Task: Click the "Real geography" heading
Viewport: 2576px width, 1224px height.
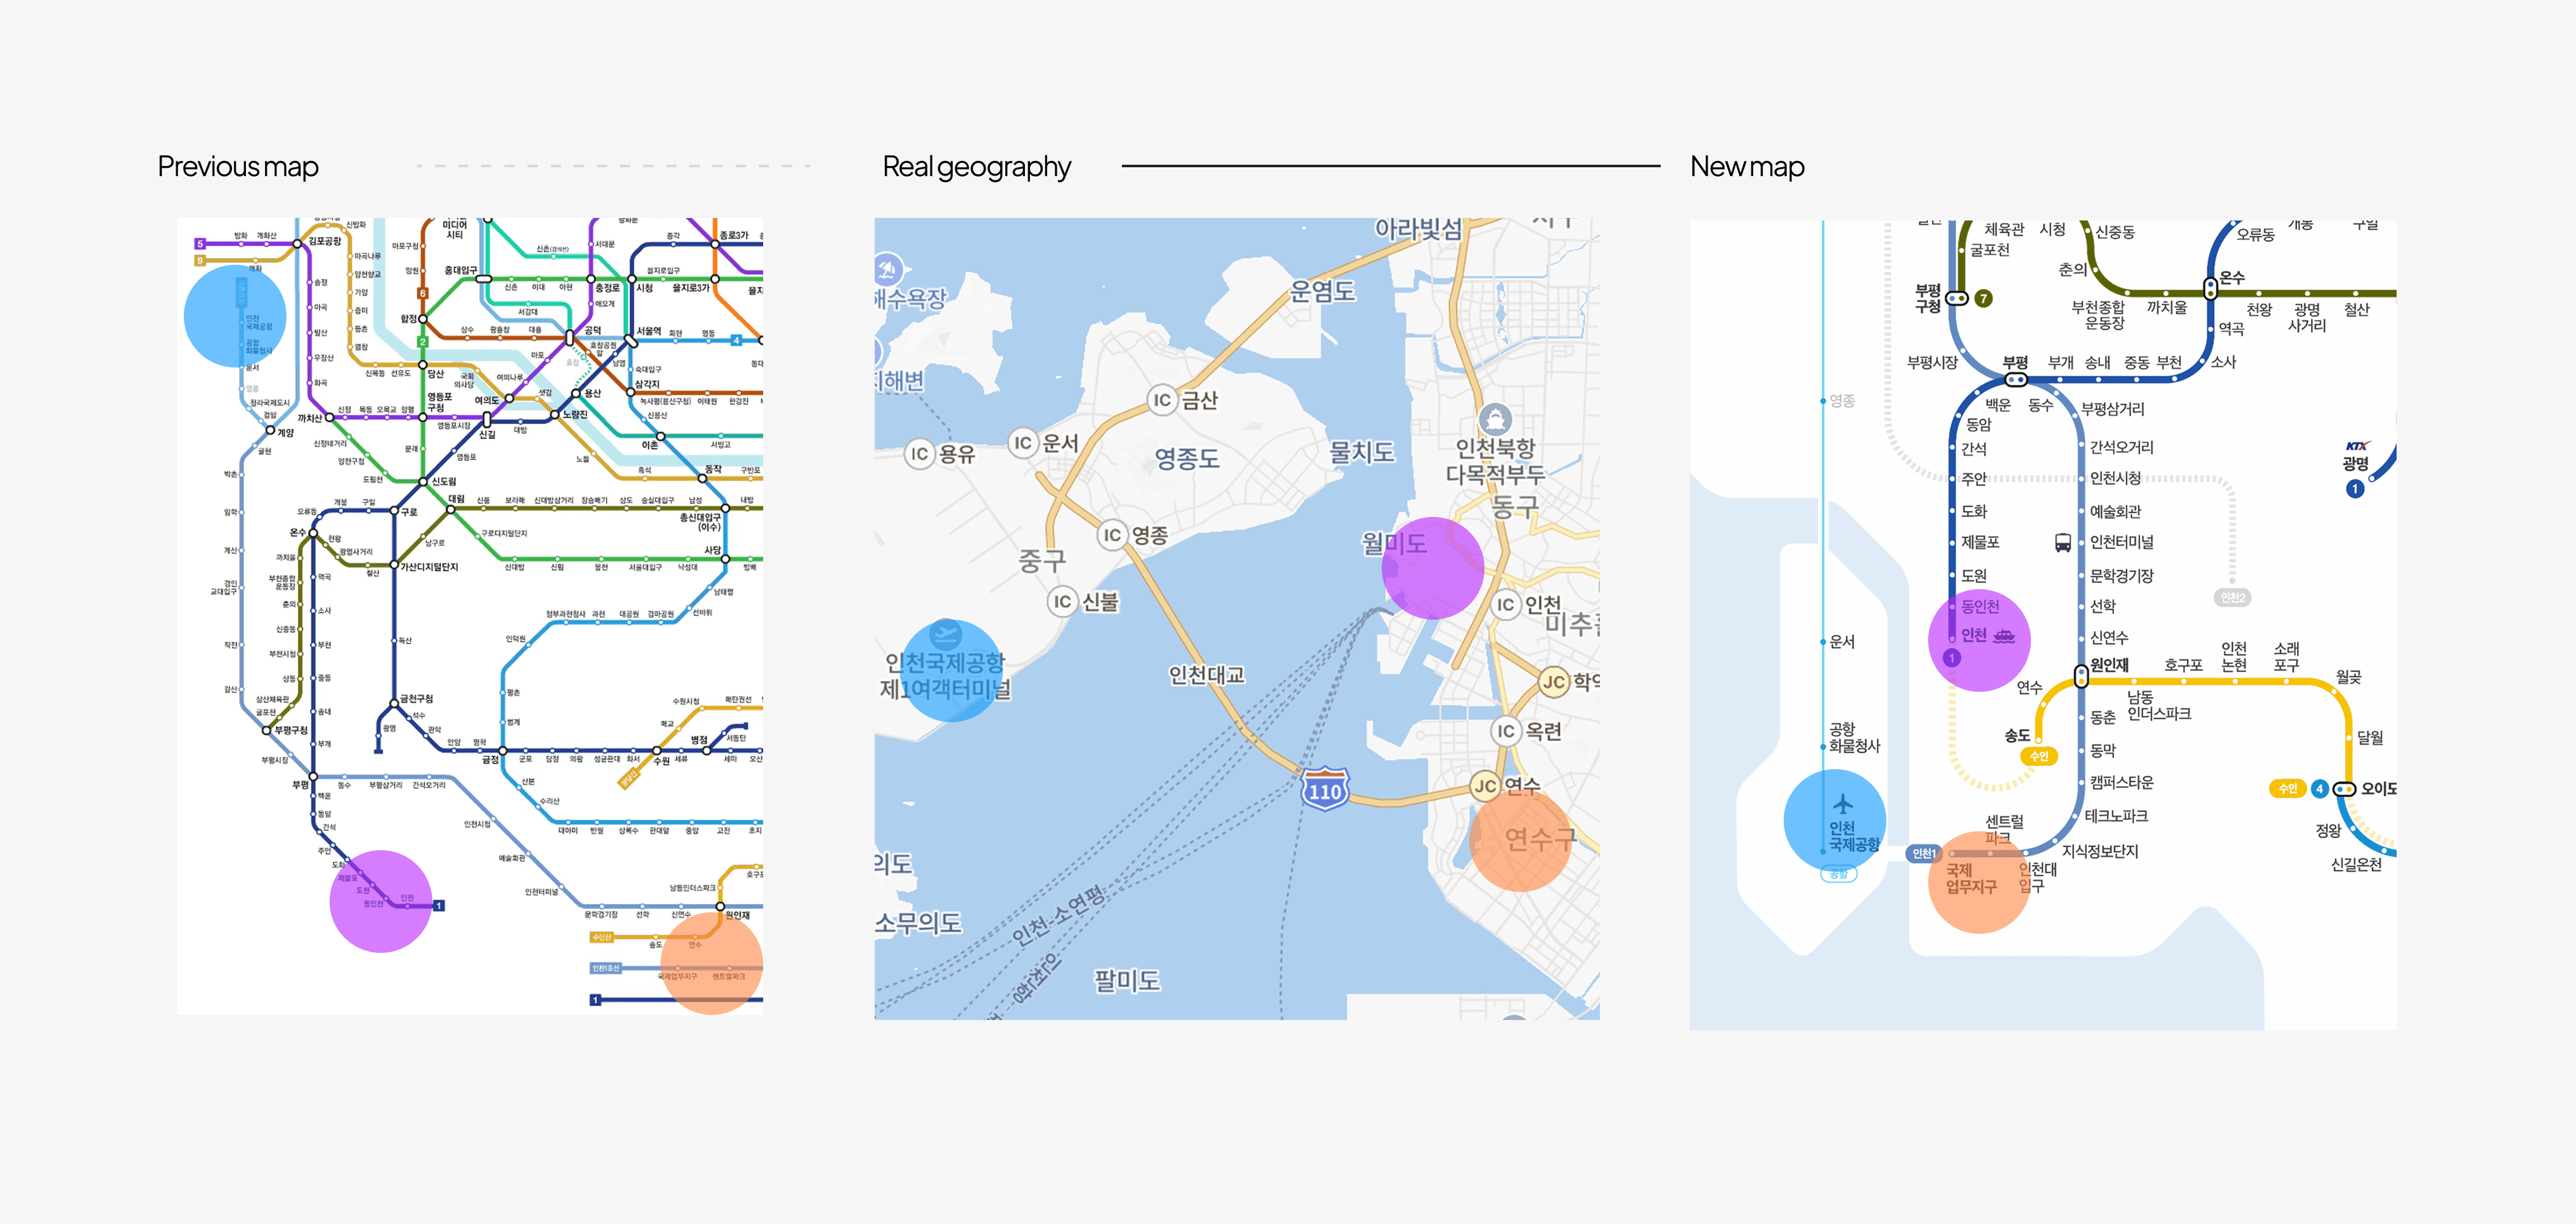Action: click(976, 167)
